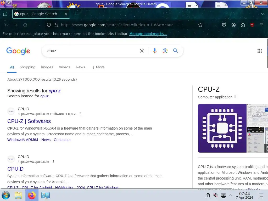Screen dimensions: 268x201
Task: Go back using the back arrow
Action: tap(6, 25)
